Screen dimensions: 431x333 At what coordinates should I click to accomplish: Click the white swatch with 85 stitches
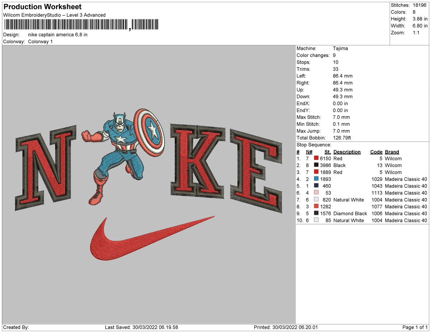316,220
